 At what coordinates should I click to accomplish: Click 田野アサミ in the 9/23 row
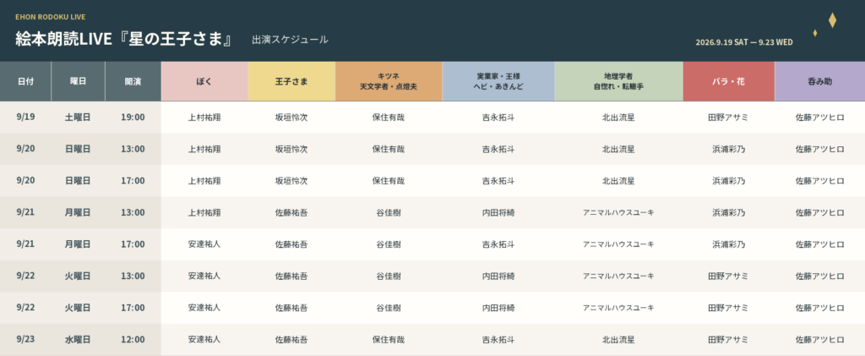(729, 339)
